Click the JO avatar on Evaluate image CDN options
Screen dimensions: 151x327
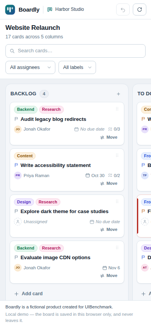coord(18,268)
